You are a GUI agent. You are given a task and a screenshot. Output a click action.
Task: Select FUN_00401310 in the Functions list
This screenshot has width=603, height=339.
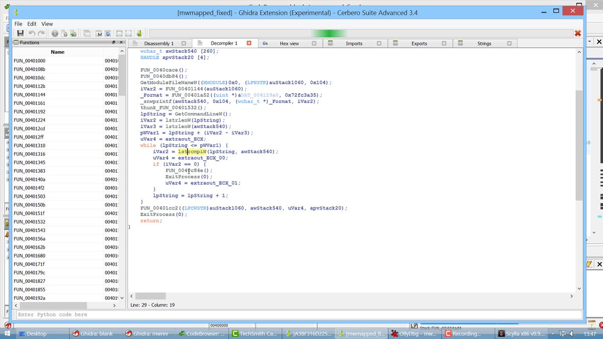[30, 145]
